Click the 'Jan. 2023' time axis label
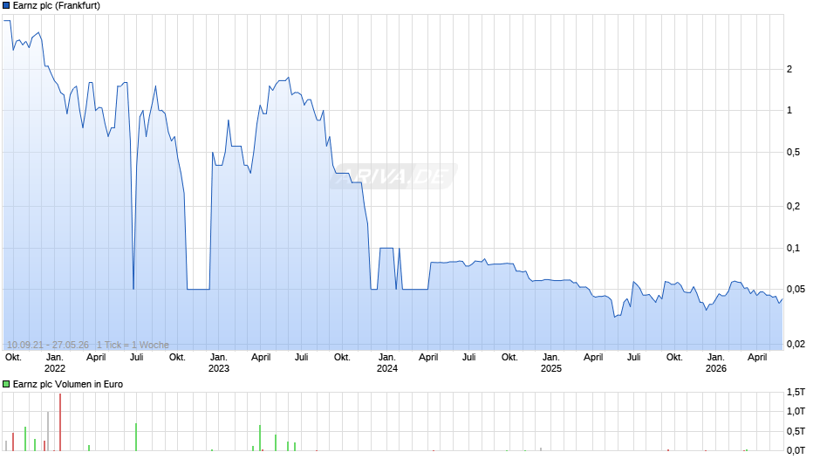Viewport: 820px width, 459px height. coord(219,363)
